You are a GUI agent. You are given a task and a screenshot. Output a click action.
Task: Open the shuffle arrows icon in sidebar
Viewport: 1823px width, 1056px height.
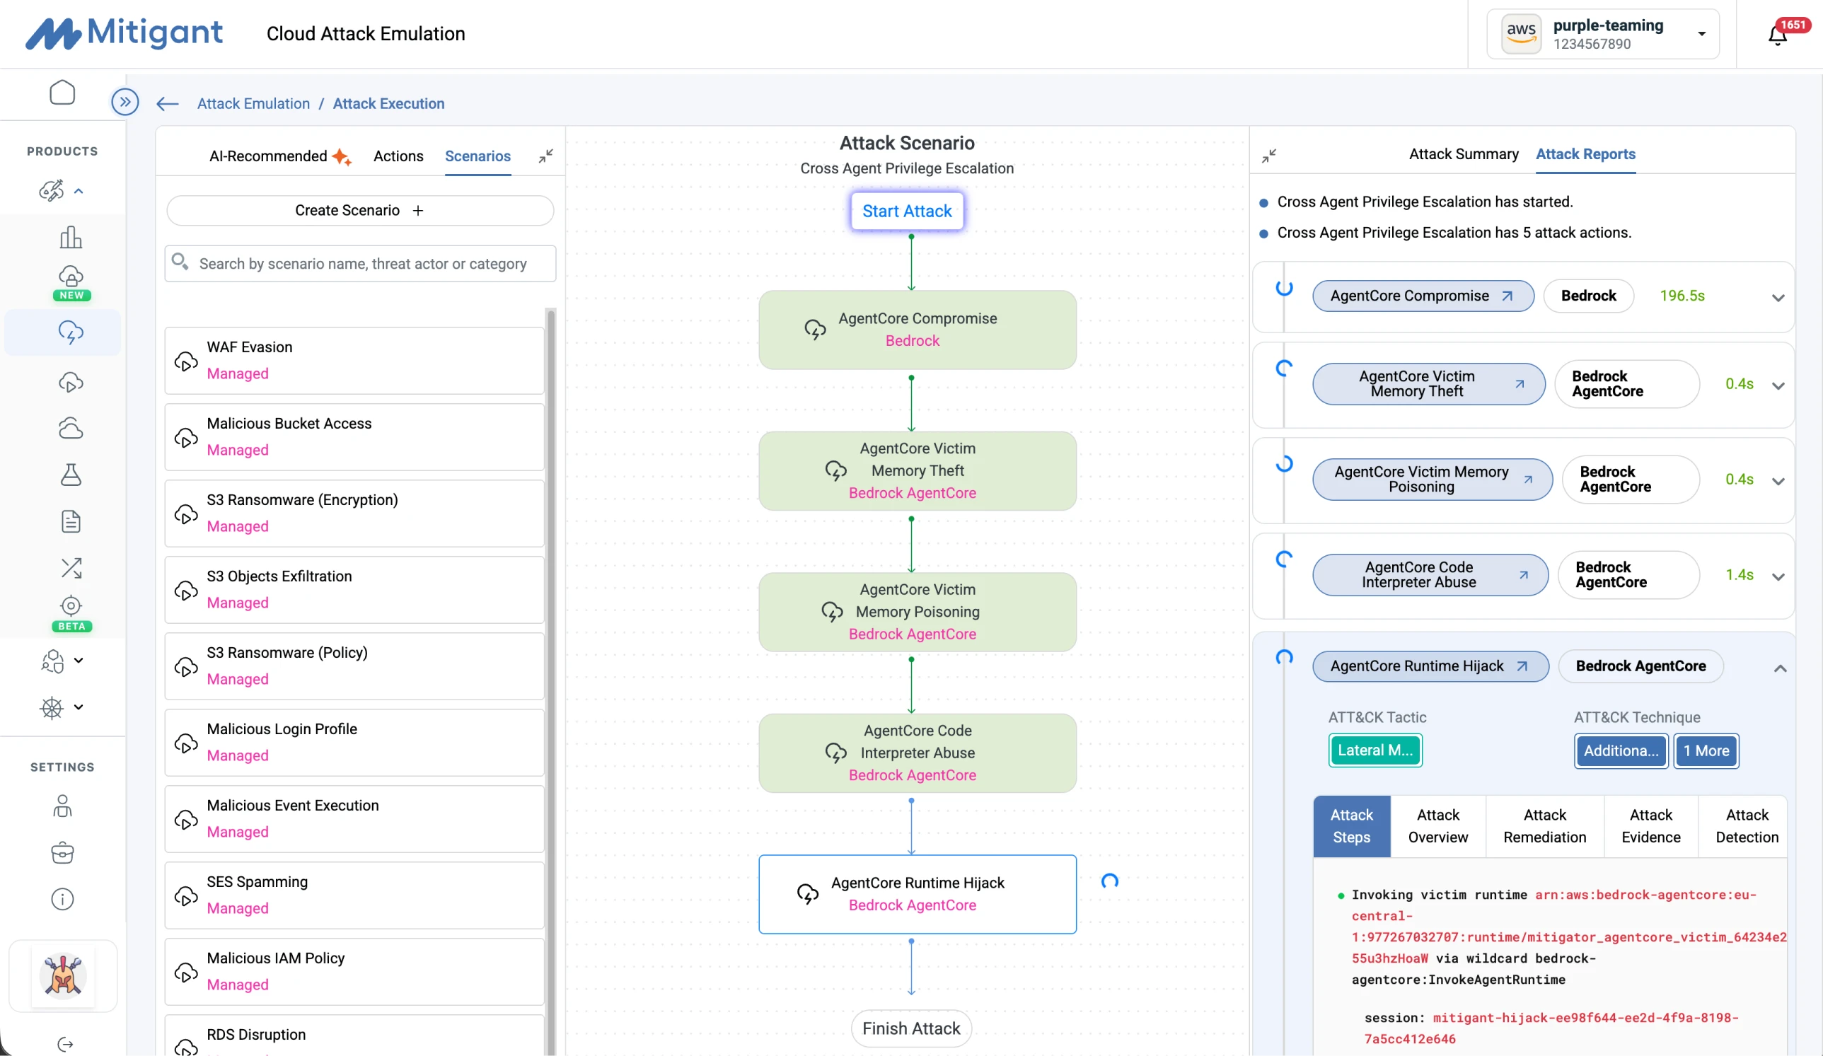pos(71,568)
